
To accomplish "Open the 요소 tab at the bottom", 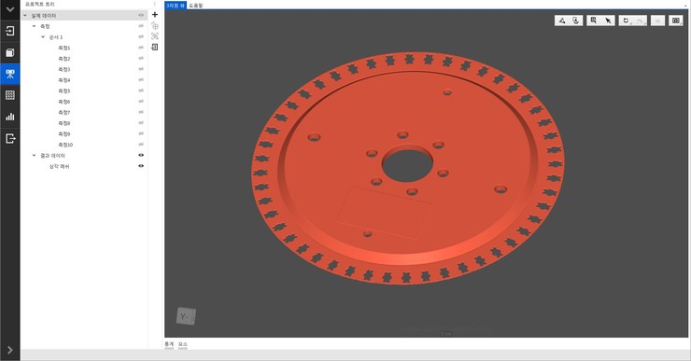I will click(x=183, y=344).
